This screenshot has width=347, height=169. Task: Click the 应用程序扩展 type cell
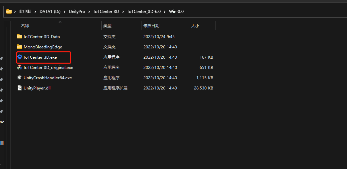(x=115, y=88)
